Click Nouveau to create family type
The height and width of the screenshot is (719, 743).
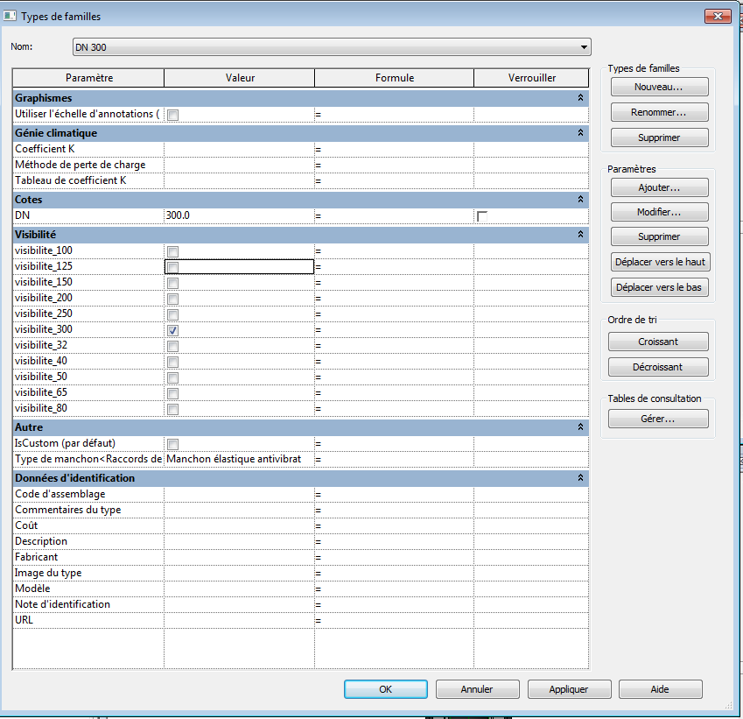click(x=659, y=88)
